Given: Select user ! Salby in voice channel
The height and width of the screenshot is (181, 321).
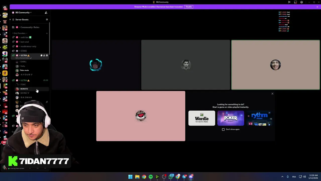Looking at the screenshot, I should pyautogui.click(x=22, y=66).
